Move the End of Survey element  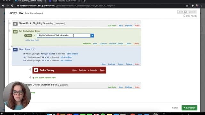(x=75, y=70)
